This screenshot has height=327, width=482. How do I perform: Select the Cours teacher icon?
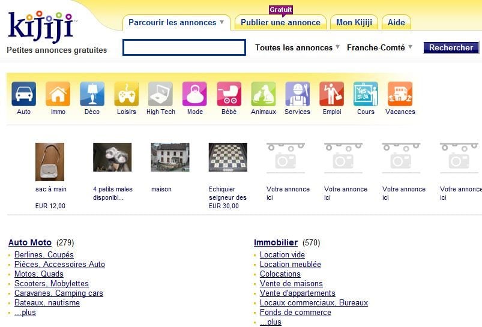(366, 94)
